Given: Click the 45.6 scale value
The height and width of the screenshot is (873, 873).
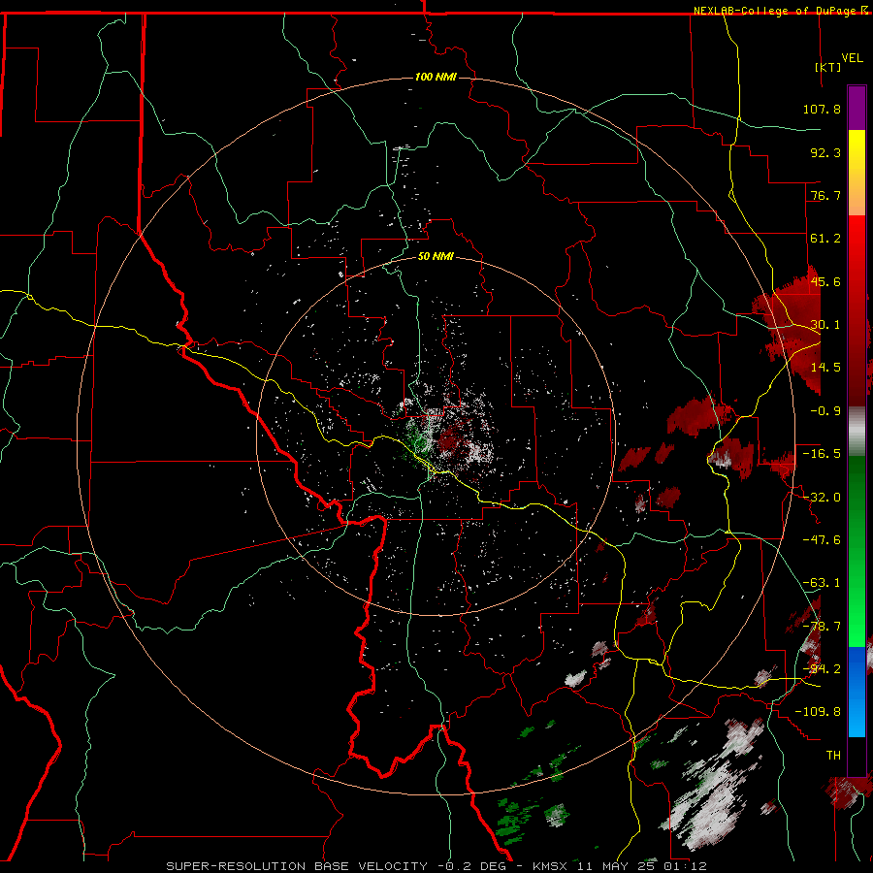Looking at the screenshot, I should tap(825, 281).
